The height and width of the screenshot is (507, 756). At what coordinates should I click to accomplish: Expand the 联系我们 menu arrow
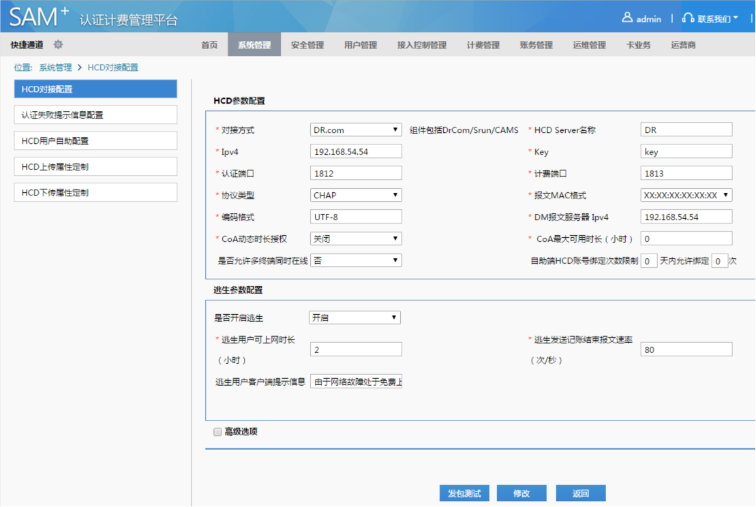[x=736, y=18]
